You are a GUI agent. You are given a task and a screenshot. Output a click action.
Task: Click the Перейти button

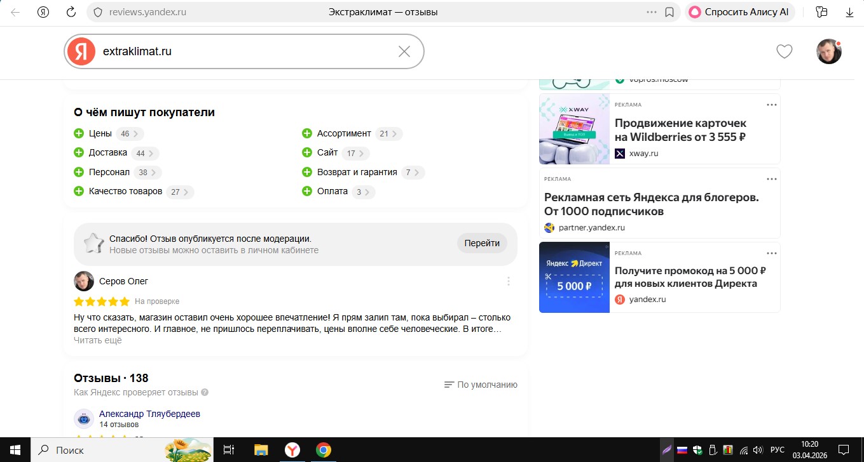tap(482, 243)
